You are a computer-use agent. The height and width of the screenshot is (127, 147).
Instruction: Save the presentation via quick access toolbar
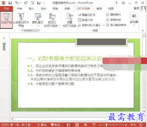coord(10,3)
